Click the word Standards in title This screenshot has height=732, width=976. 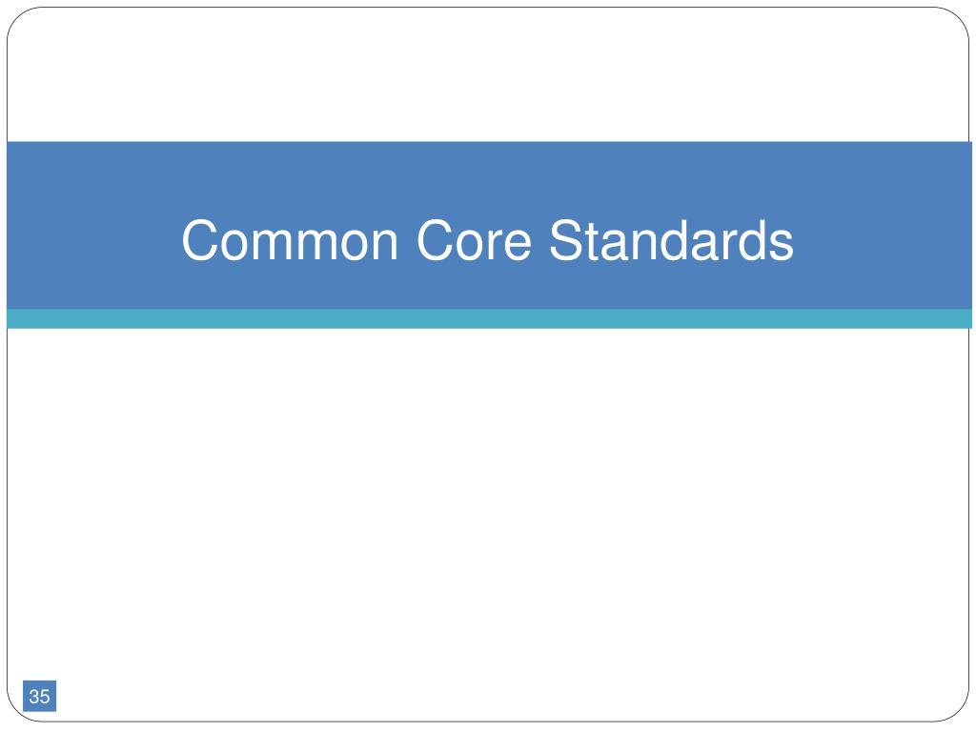coord(671,240)
